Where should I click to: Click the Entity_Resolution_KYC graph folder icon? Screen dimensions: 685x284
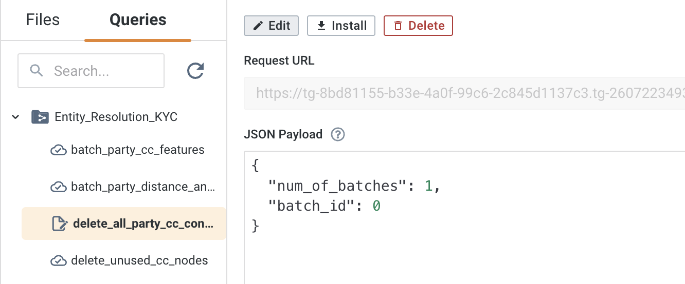(40, 117)
